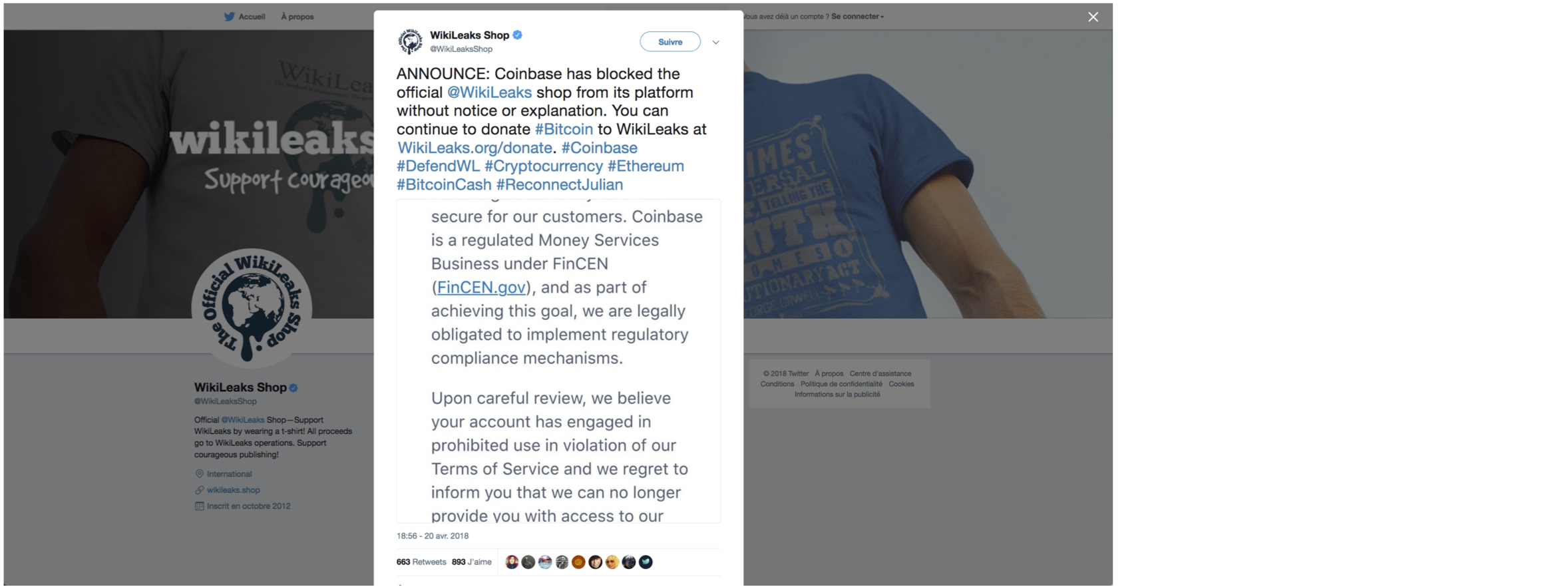Click the verified badge beside tweet author name
This screenshot has height=587, width=1556.
point(517,35)
